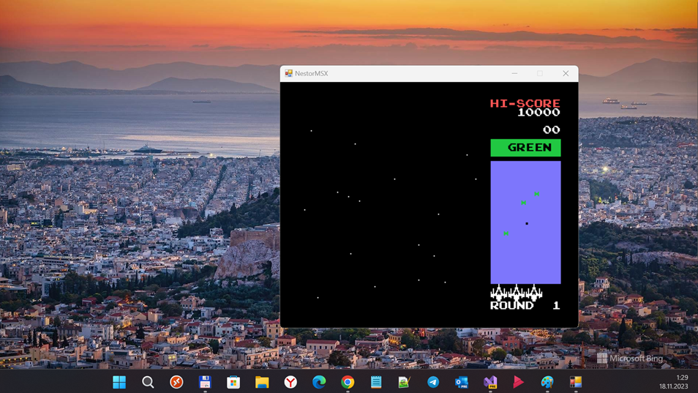This screenshot has height=393, width=698.
Task: Open Outlook PRE from taskbar
Action: click(462, 382)
